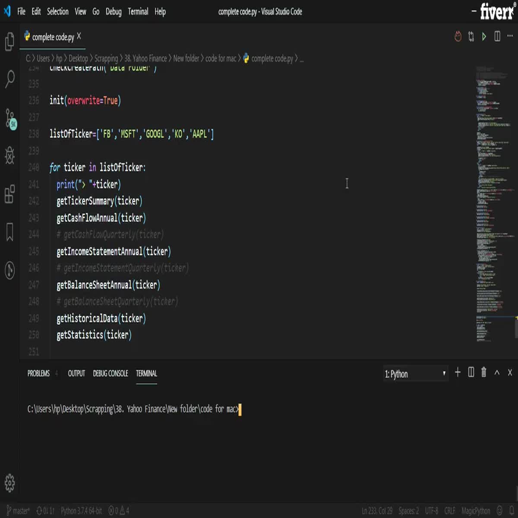Open editor group actions via ellipsis icon
This screenshot has height=518, width=518.
point(509,37)
